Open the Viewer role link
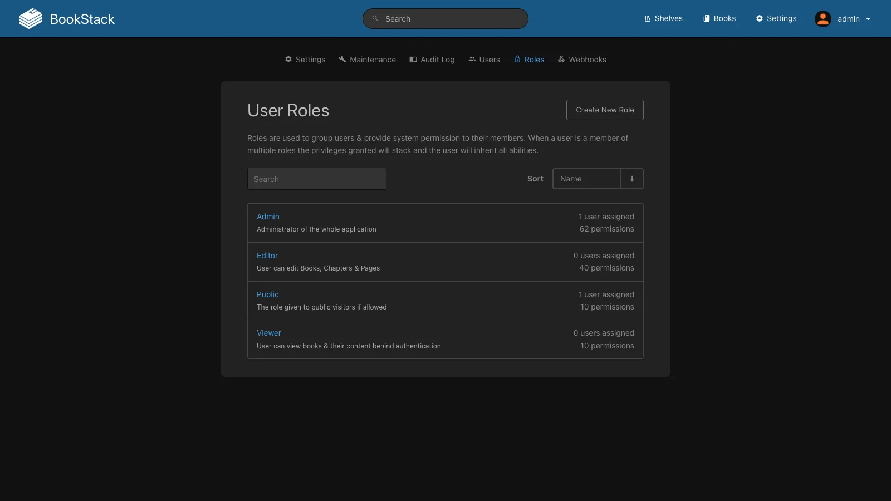Screen dimensions: 891x501 [x=269, y=333]
